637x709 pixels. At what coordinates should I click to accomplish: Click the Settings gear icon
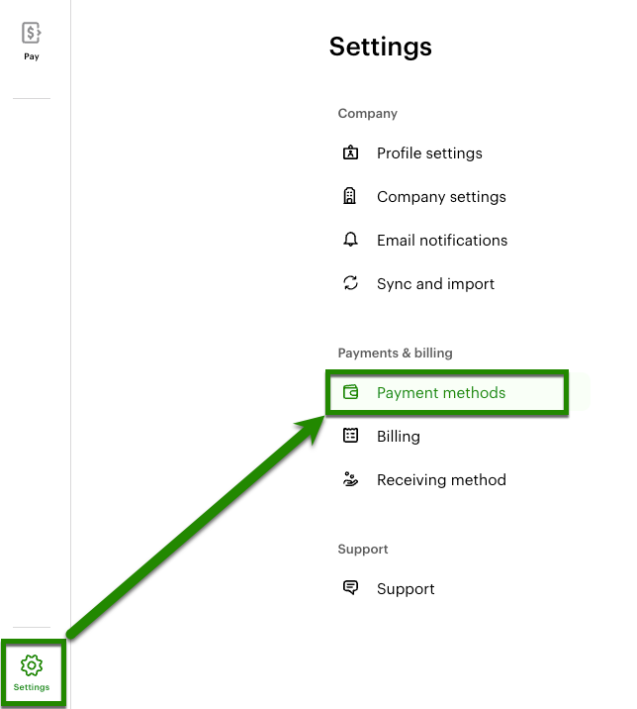coord(32,664)
